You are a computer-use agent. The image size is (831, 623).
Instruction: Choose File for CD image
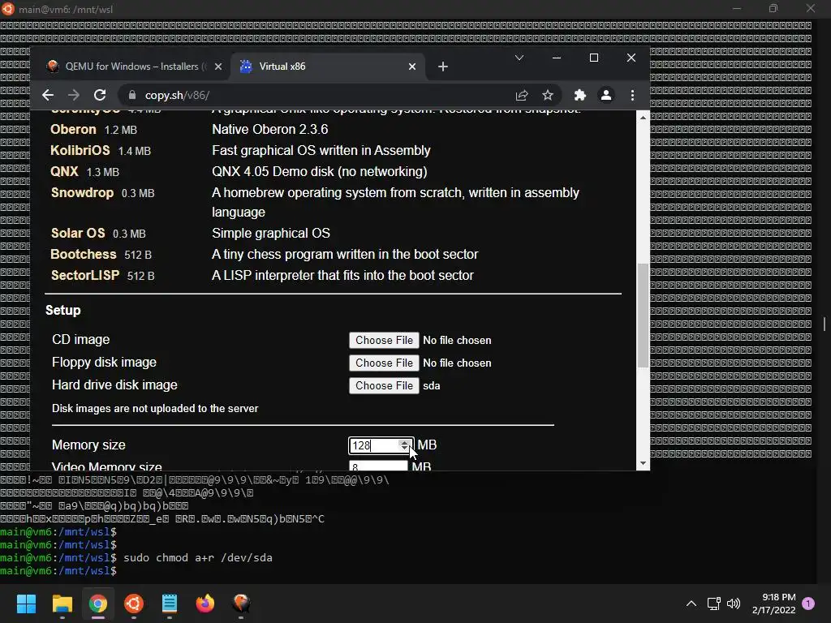(384, 340)
